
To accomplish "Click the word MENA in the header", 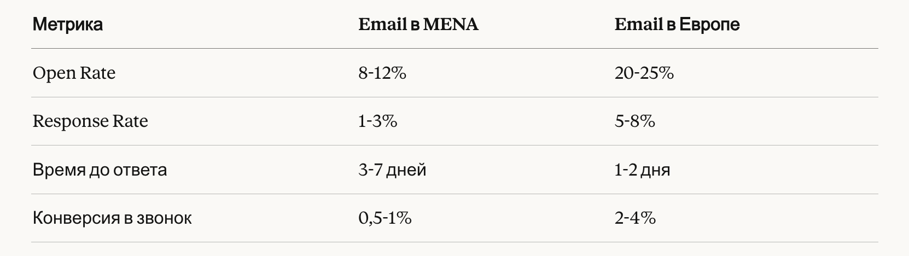I will click(x=451, y=25).
